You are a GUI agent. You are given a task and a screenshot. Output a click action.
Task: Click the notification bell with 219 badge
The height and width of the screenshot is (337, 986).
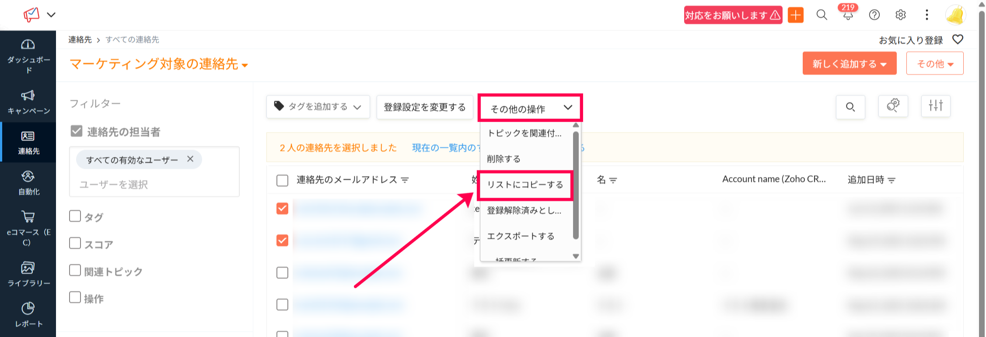tap(848, 15)
